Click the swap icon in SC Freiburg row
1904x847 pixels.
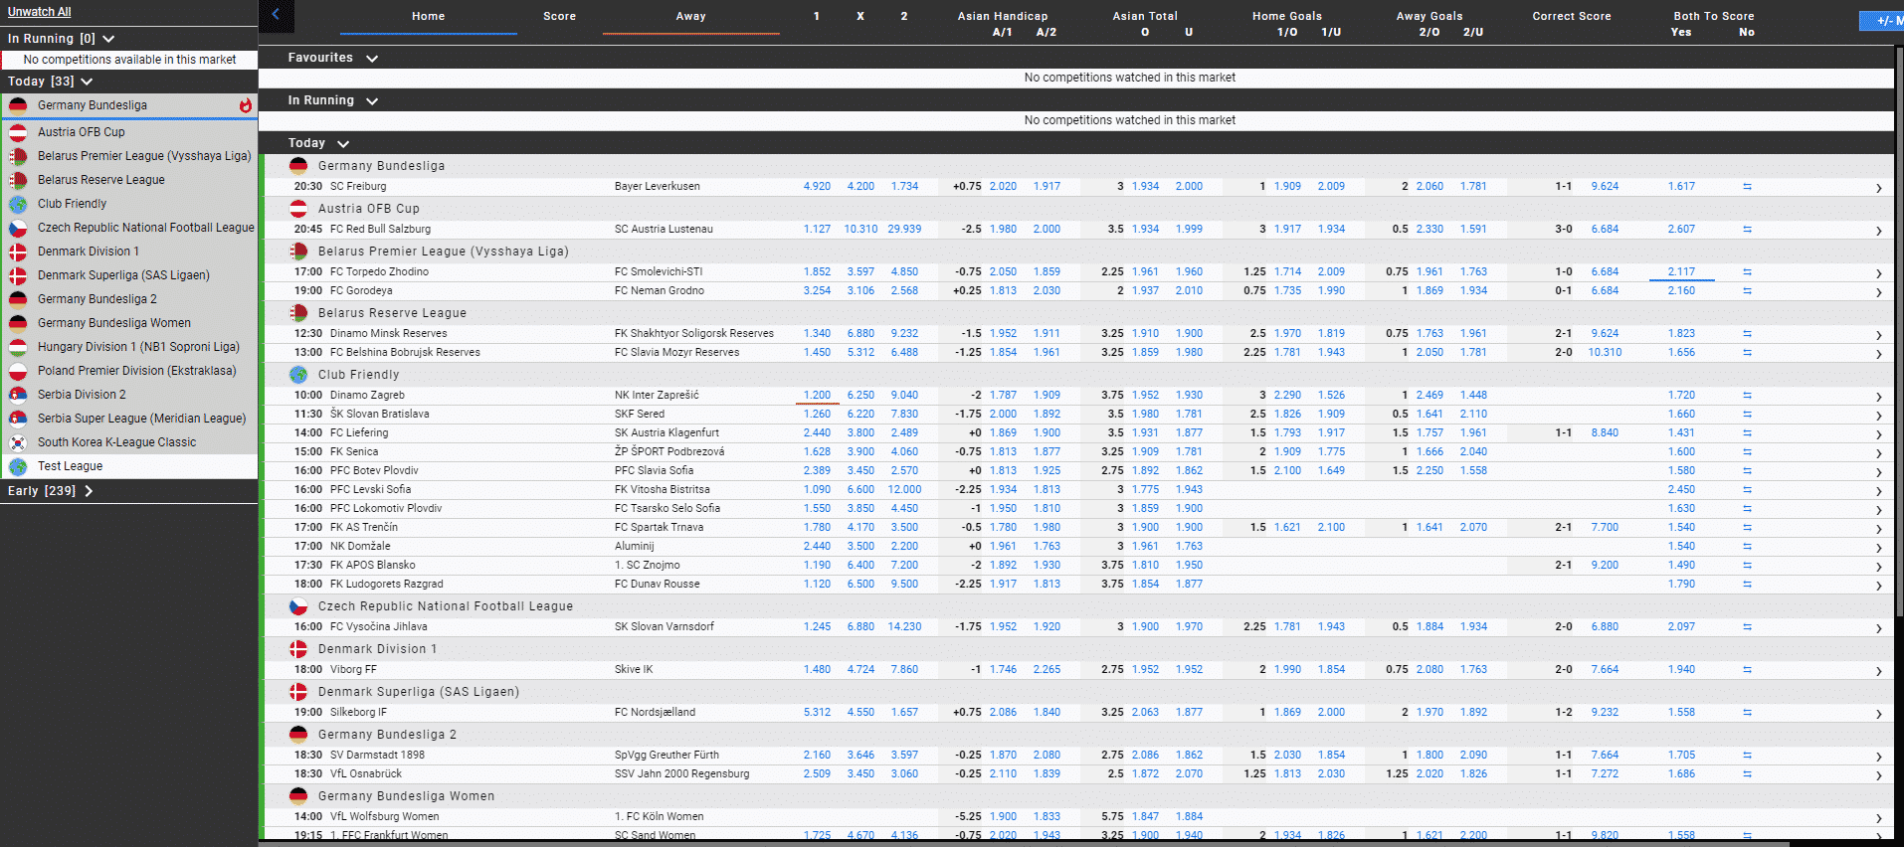(x=1747, y=187)
